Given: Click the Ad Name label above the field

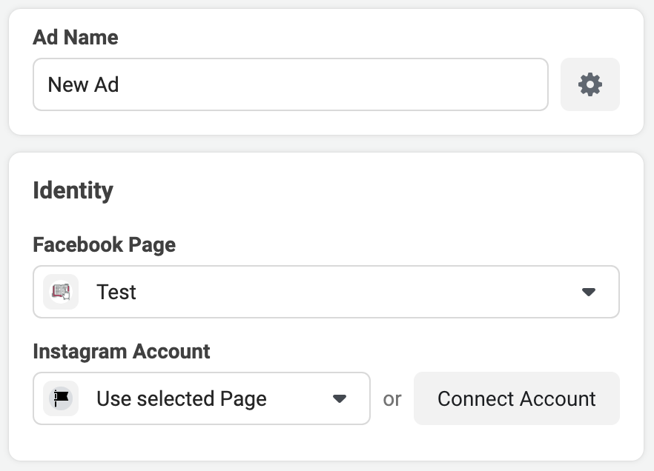Looking at the screenshot, I should (x=74, y=37).
